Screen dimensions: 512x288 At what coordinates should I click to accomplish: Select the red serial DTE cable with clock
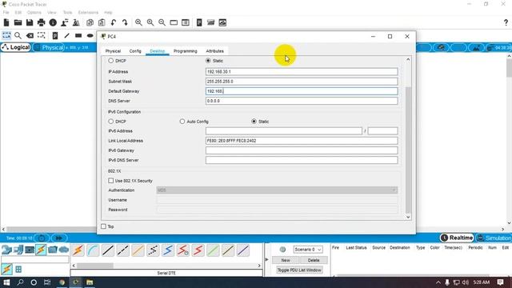tap(183, 250)
